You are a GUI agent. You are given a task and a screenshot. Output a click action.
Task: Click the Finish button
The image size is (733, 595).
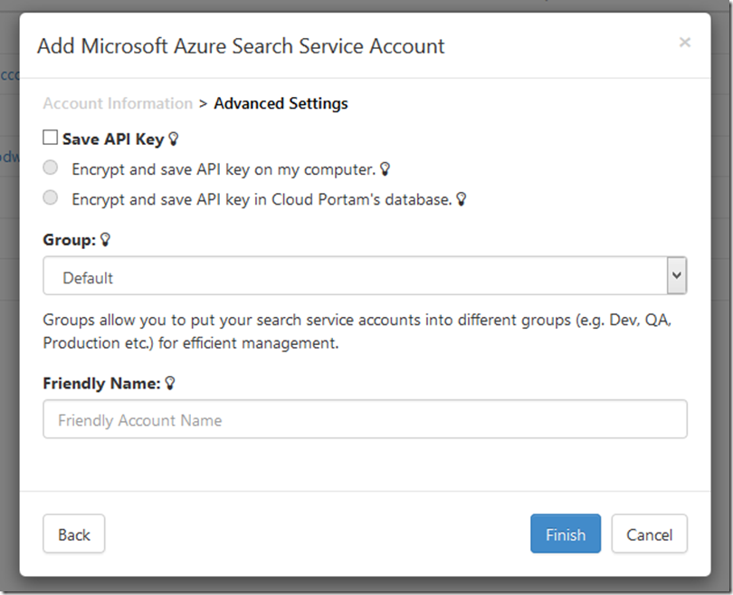tap(566, 534)
